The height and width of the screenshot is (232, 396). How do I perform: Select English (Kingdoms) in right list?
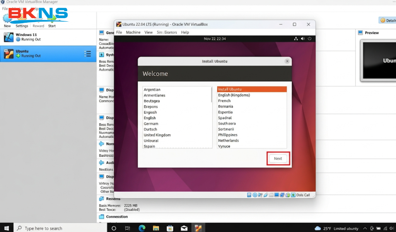tap(234, 95)
